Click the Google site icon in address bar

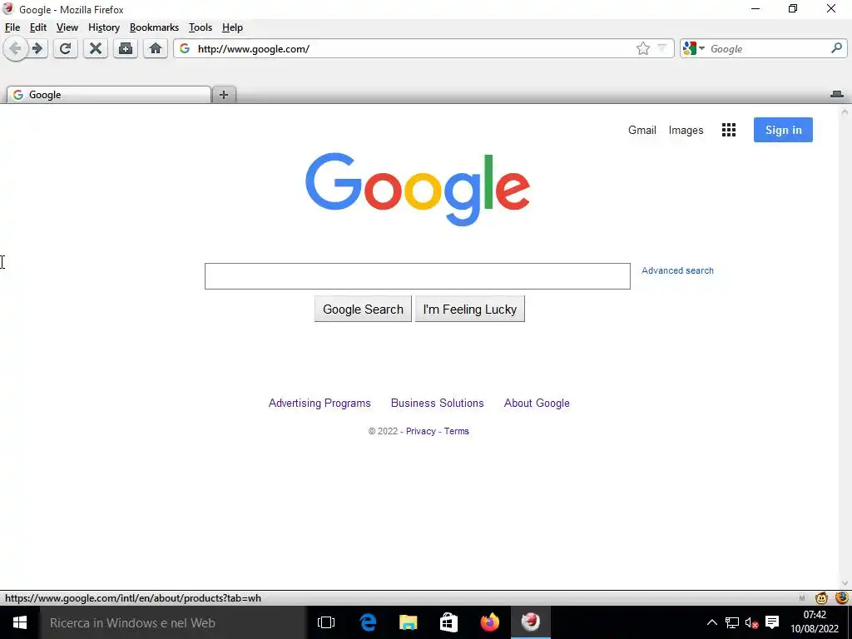185,49
